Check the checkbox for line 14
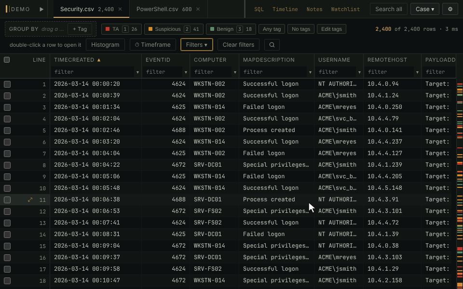The image size is (463, 289). tap(7, 235)
